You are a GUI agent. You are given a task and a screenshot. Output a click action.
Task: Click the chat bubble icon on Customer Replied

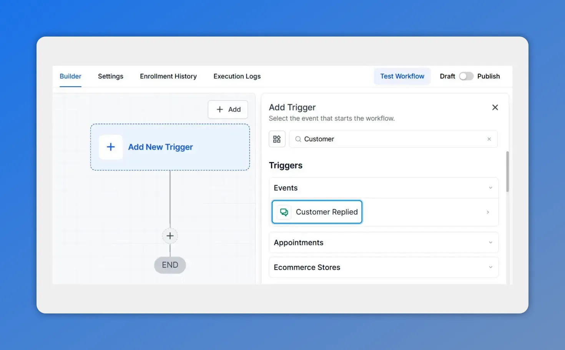tap(284, 212)
